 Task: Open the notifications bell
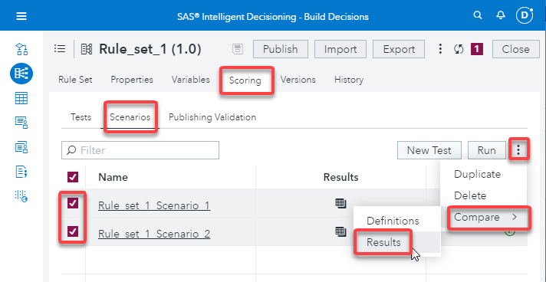[501, 15]
